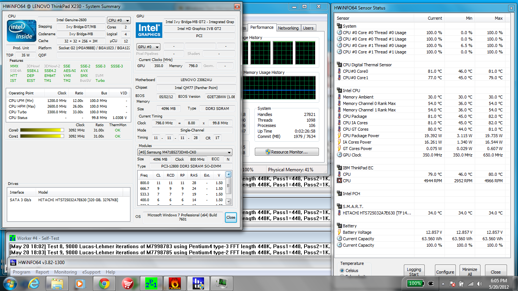Viewport: 518px width, 291px height.
Task: Click the thermometer icon beside CPU IA Cores
Action: tap(339, 123)
